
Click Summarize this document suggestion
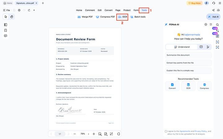click(x=188, y=55)
